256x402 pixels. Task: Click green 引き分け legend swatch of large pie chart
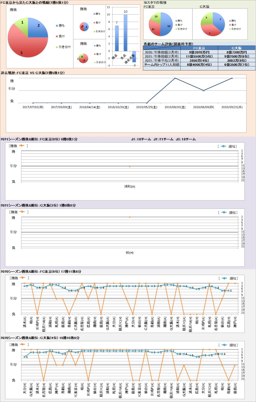[57, 47]
